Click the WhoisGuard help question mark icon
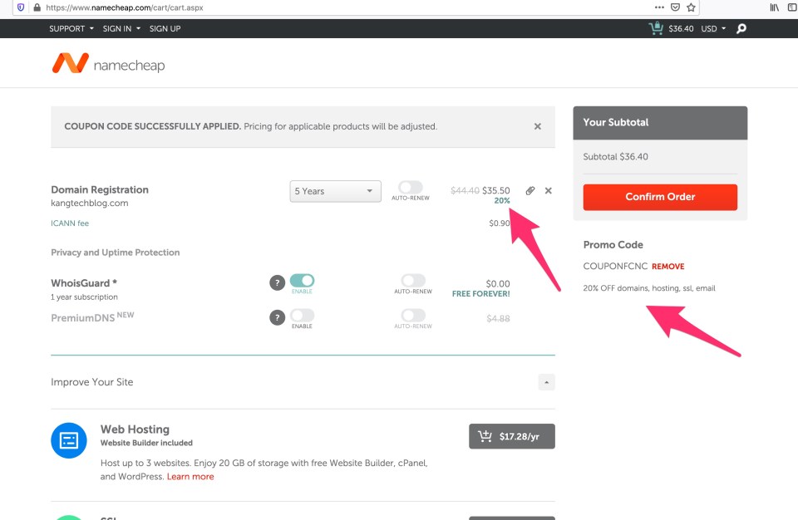The width and height of the screenshot is (798, 520). 277,283
